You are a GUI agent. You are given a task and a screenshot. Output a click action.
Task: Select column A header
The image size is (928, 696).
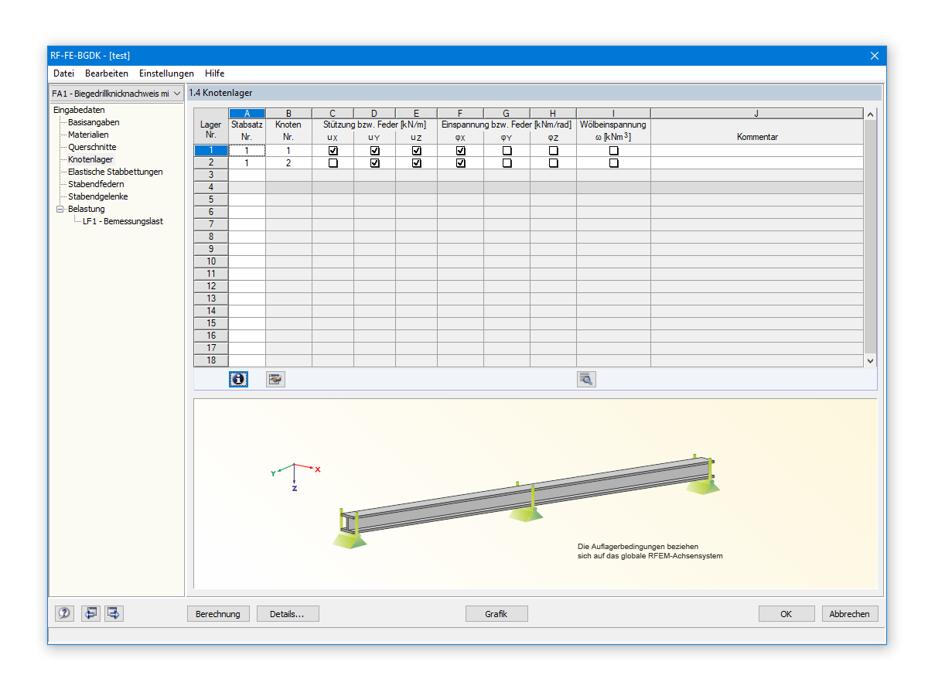pyautogui.click(x=247, y=114)
